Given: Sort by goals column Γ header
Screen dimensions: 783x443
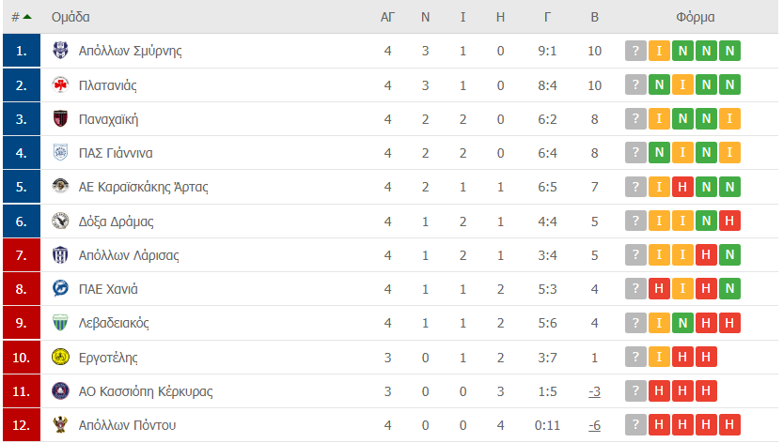Looking at the screenshot, I should pos(547,17).
